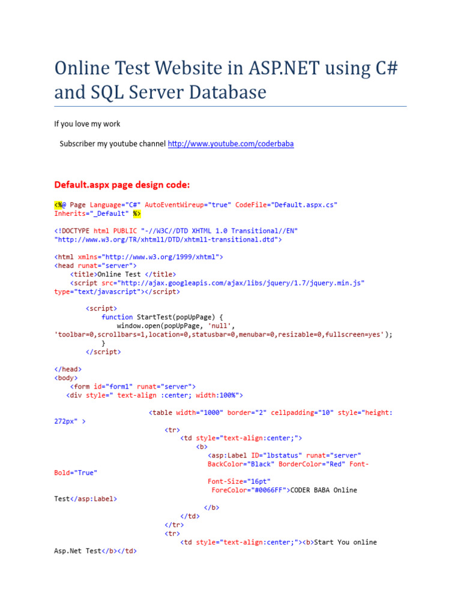Click the CodeFile="Default.aspx.cs" attribute
The image size is (461, 614).
pos(286,205)
